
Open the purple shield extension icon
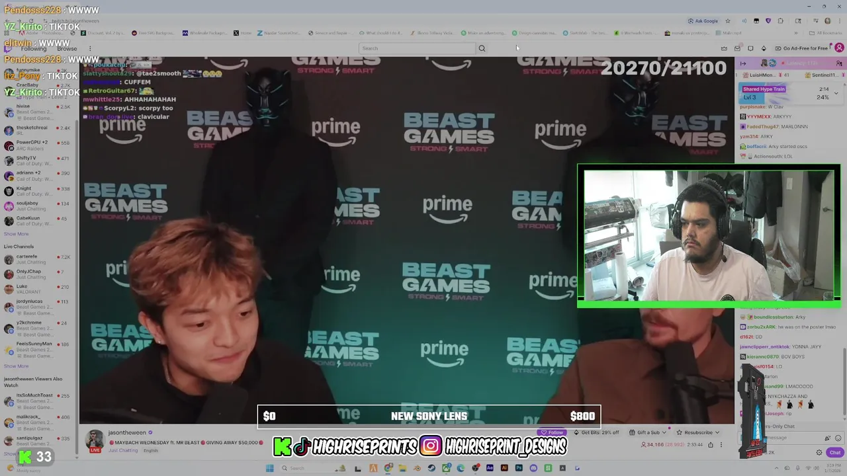(x=768, y=21)
